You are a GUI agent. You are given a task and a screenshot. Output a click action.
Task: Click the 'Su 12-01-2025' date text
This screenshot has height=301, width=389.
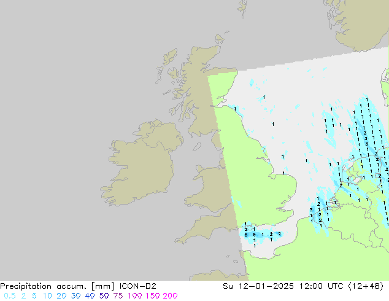pos(258,286)
